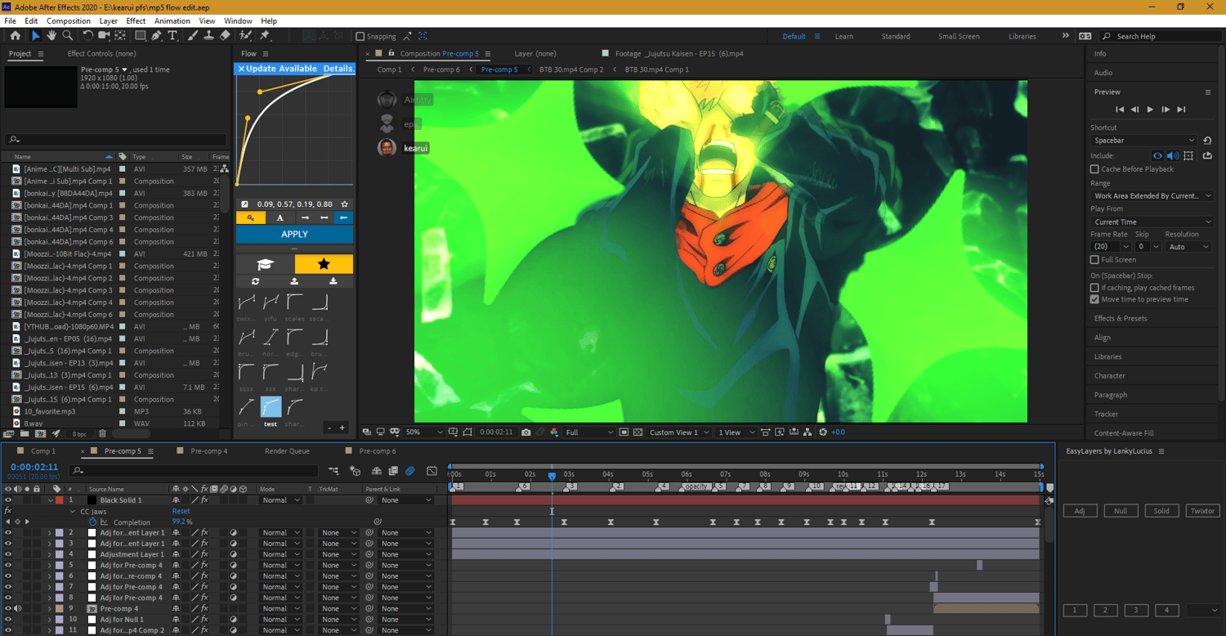Screen dimensions: 1226x636
Task: Enable the Snapping checkbox
Action: pos(360,36)
